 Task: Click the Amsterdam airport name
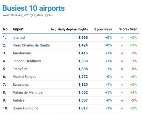(x=22, y=53)
